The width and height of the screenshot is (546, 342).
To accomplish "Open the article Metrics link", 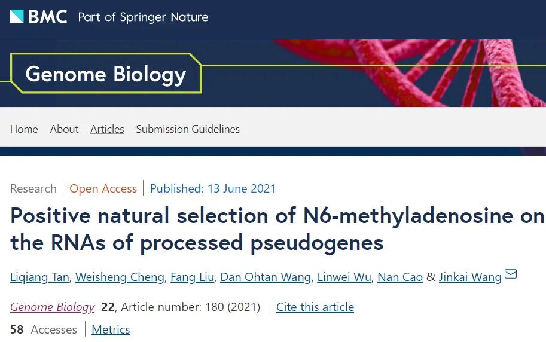I will pyautogui.click(x=111, y=329).
